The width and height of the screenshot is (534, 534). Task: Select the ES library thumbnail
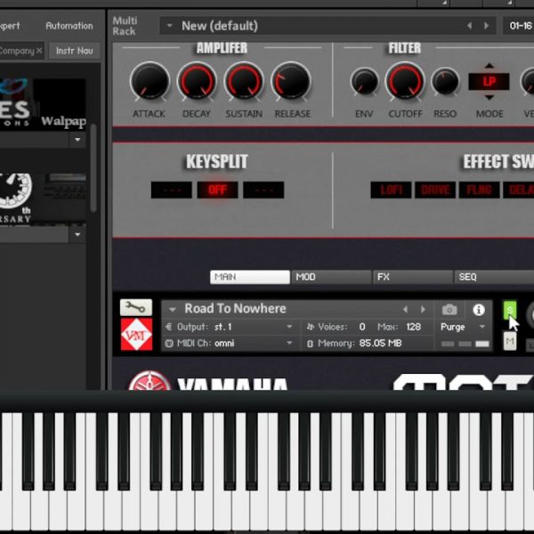(16, 105)
